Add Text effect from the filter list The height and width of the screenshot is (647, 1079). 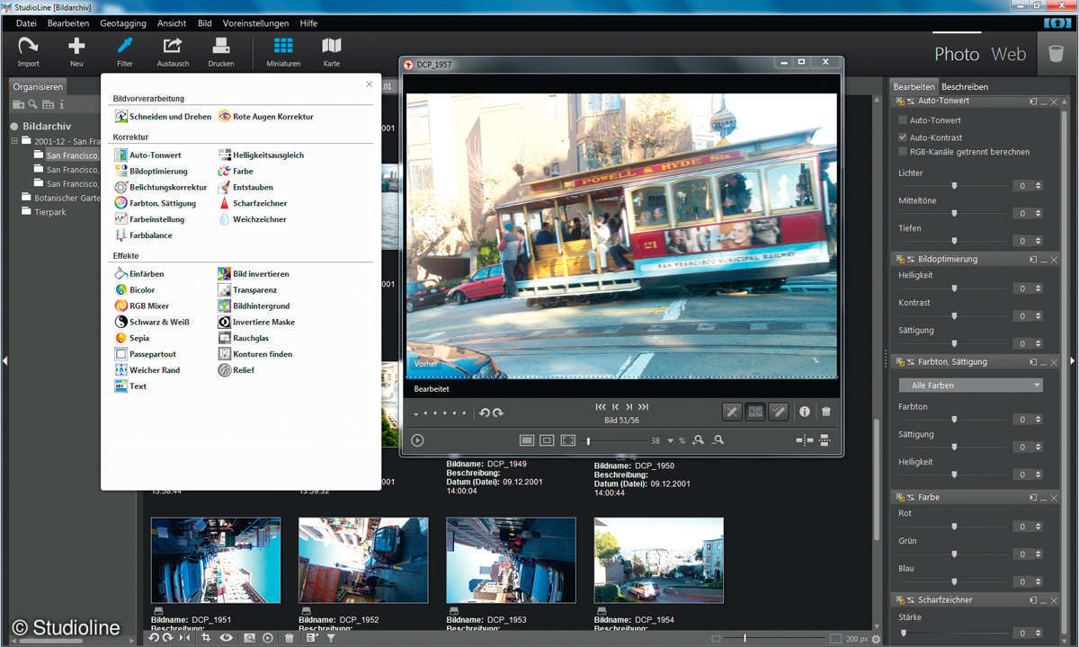coord(130,386)
